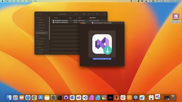
Task: Change the Finder view mode switcher
Action: coord(76,14)
